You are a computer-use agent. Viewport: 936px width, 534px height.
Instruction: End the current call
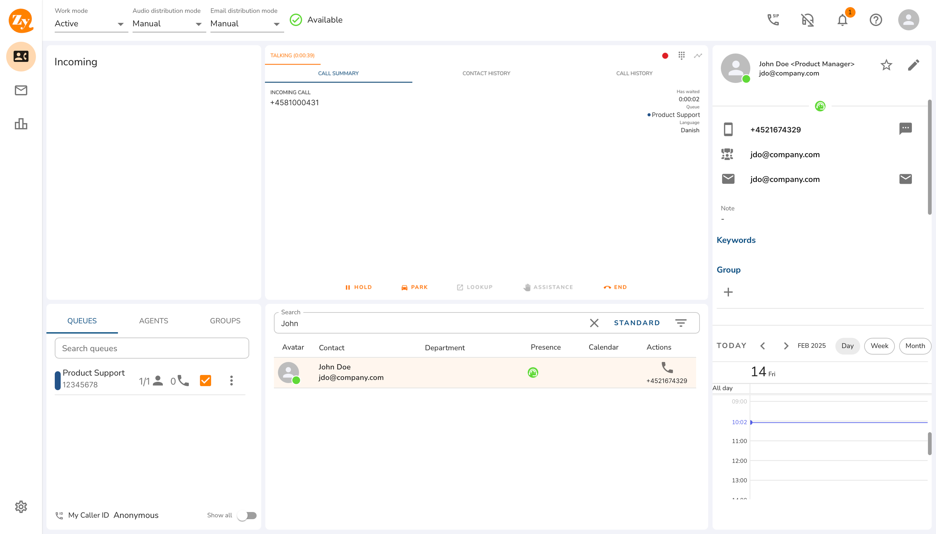tap(615, 287)
